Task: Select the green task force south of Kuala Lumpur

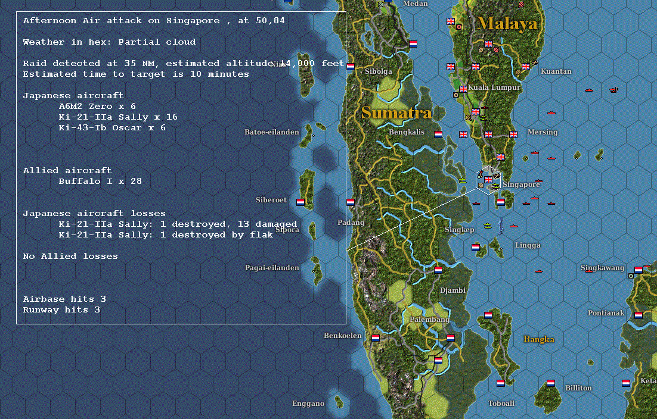Action: pos(483,118)
